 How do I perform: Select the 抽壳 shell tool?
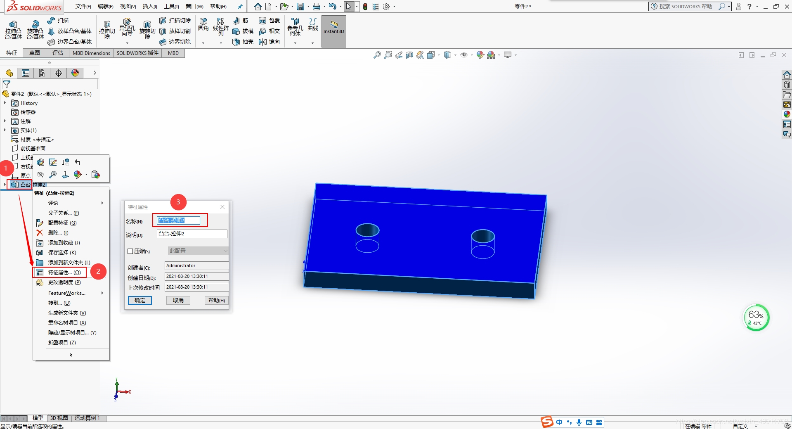click(243, 42)
